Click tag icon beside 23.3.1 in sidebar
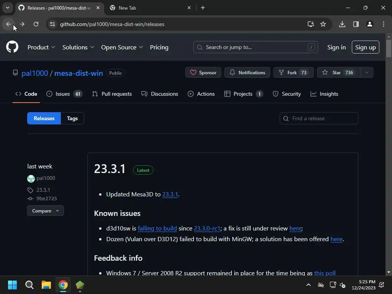 coord(30,190)
